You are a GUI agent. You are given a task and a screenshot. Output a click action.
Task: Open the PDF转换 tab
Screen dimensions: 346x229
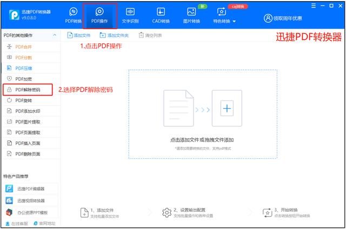(74, 16)
